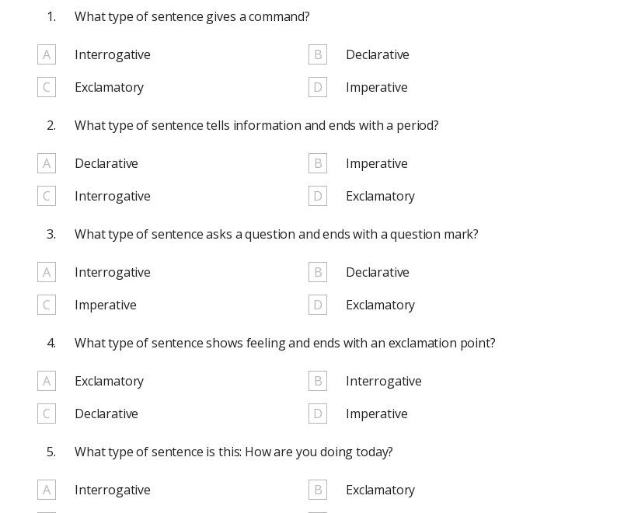The image size is (617, 513).
Task: Select box B beside Exclamatory in question 5
Action: [318, 490]
